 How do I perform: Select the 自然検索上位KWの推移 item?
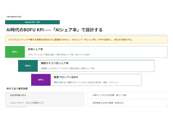[x=127, y=103]
